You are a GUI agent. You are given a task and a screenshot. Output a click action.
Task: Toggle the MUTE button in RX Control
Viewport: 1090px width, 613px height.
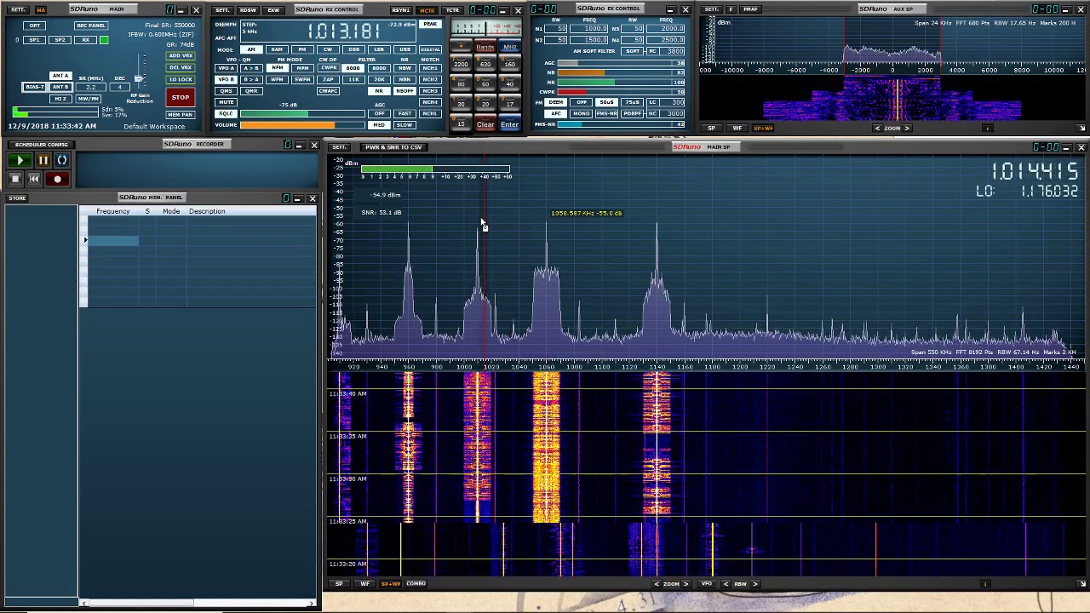226,102
